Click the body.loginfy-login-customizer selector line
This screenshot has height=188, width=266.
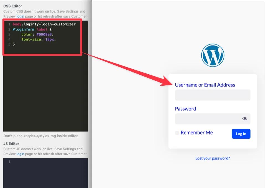(44, 24)
